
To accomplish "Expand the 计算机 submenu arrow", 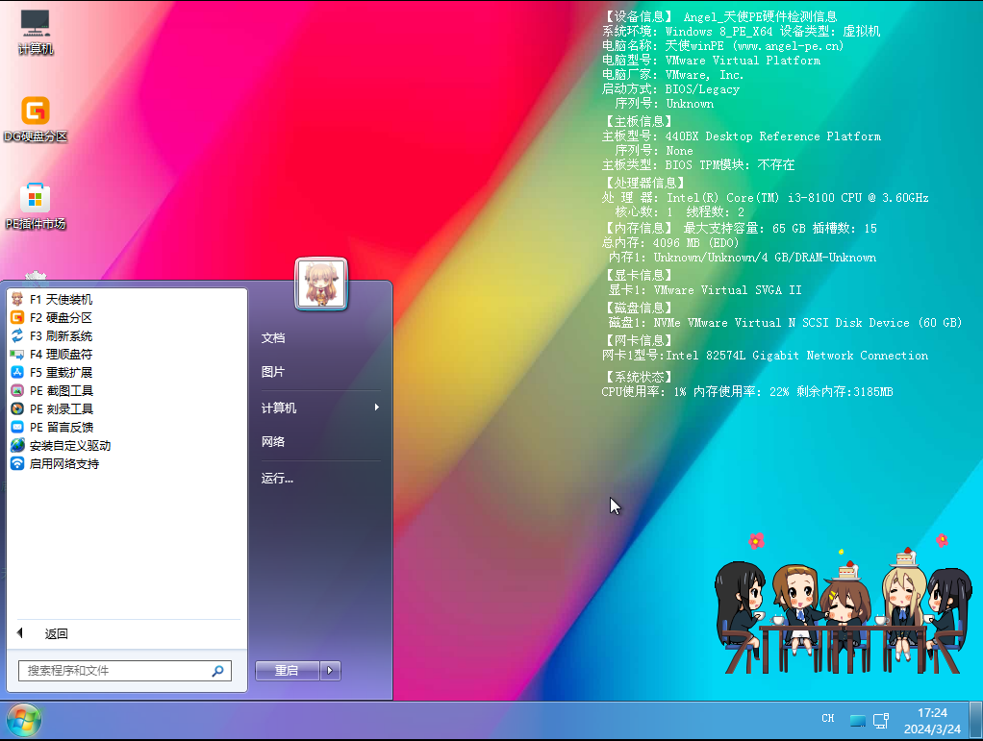I will pyautogui.click(x=377, y=408).
